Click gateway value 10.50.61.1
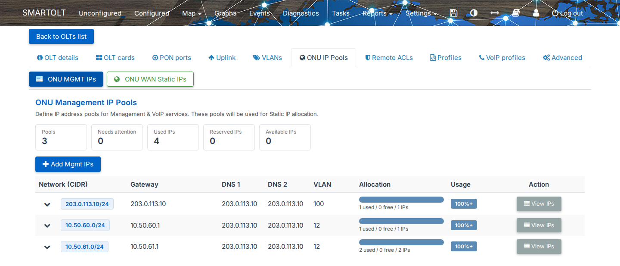This screenshot has height=266, width=620. [145, 247]
